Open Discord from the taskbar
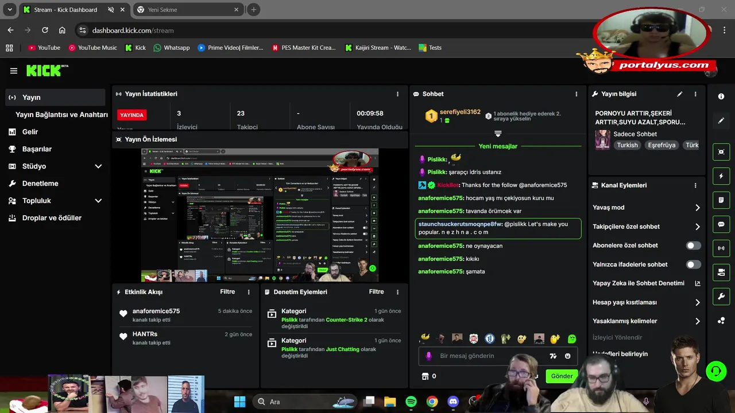The height and width of the screenshot is (413, 735). 453,402
